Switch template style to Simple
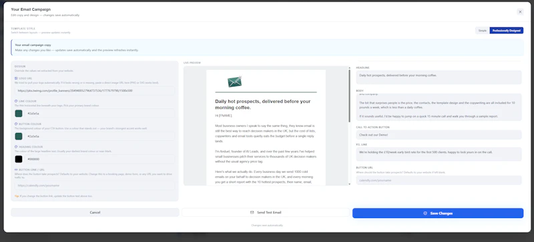The width and height of the screenshot is (534, 242). 482,31
